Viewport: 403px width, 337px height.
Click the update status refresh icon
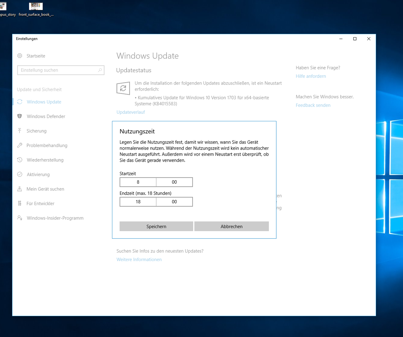123,88
